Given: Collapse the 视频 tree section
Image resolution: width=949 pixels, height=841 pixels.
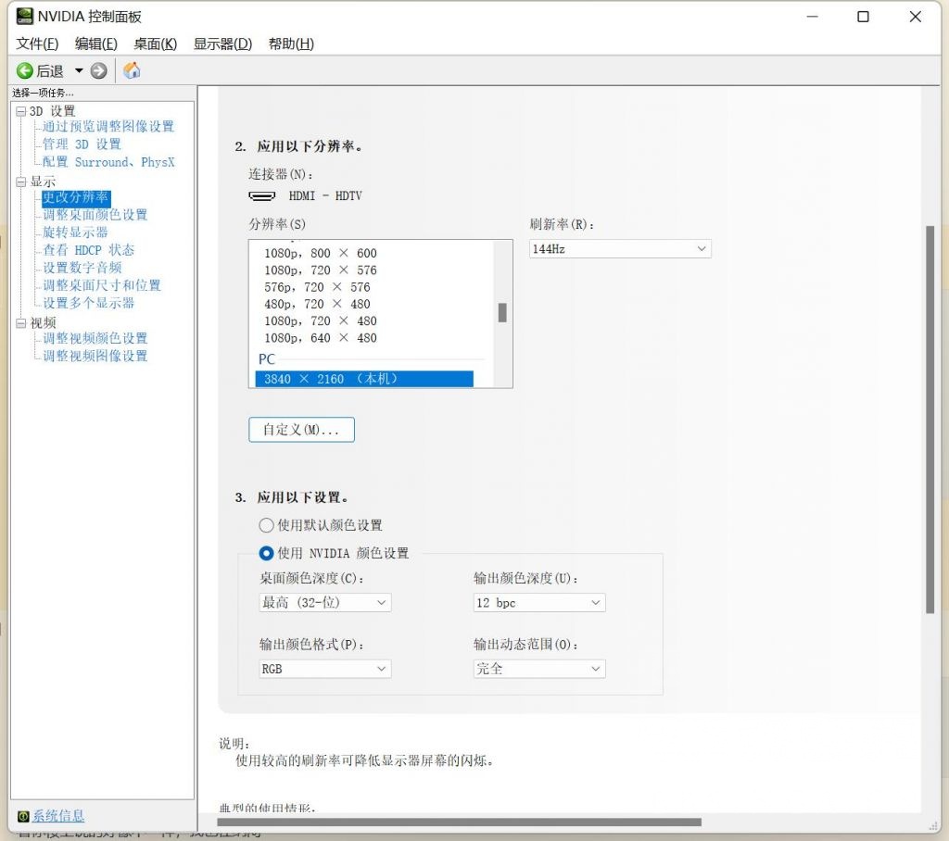Looking at the screenshot, I should [20, 320].
